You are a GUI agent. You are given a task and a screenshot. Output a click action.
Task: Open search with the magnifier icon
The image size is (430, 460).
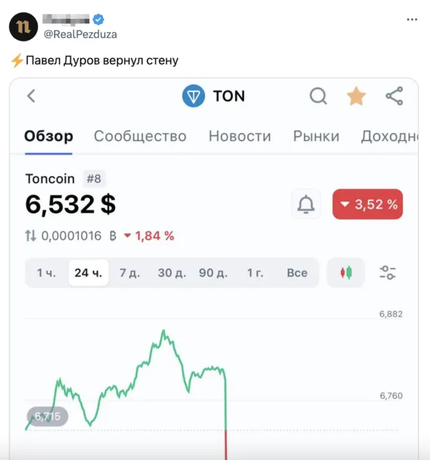point(318,96)
